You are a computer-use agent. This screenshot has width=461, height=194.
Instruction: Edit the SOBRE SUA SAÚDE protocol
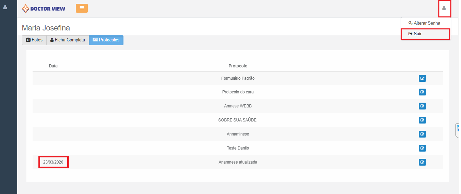422,120
